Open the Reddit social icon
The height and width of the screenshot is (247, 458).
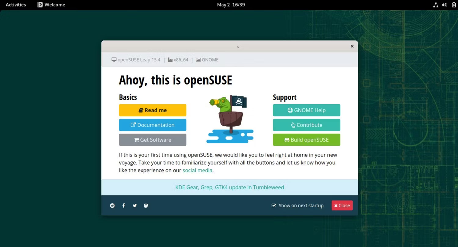[x=112, y=205]
